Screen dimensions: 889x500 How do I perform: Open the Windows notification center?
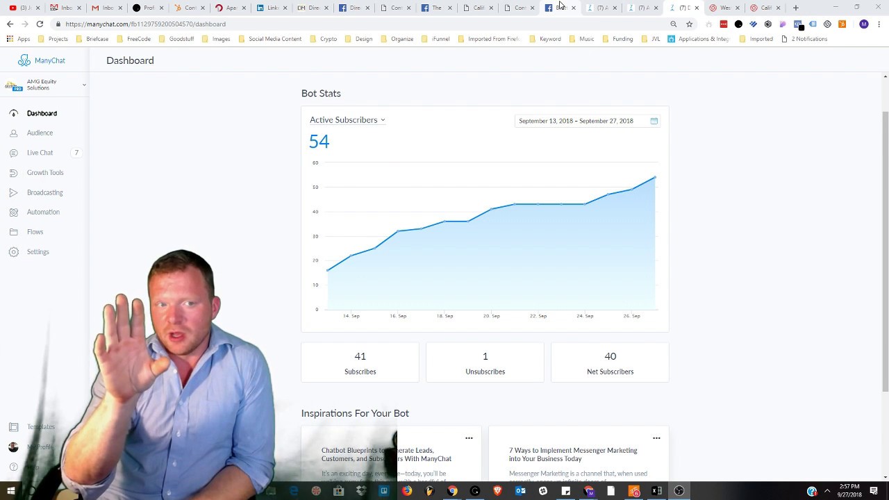pos(874,491)
